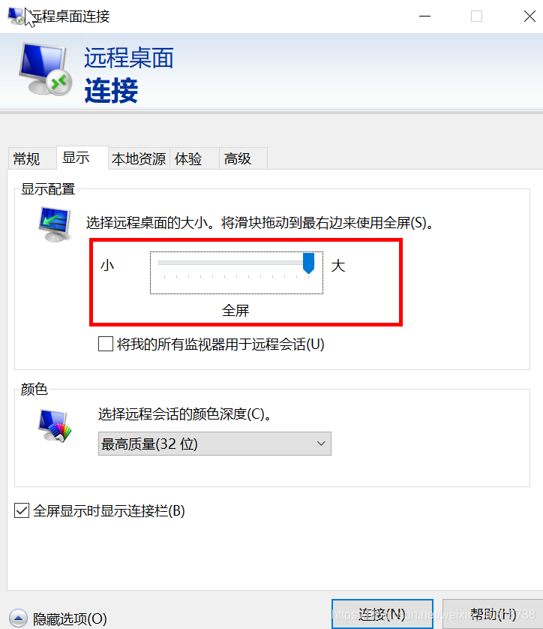
Task: Click the color palette monitor icon
Action: pos(55,426)
